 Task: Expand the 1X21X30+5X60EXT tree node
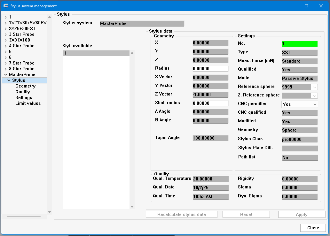click(5, 23)
